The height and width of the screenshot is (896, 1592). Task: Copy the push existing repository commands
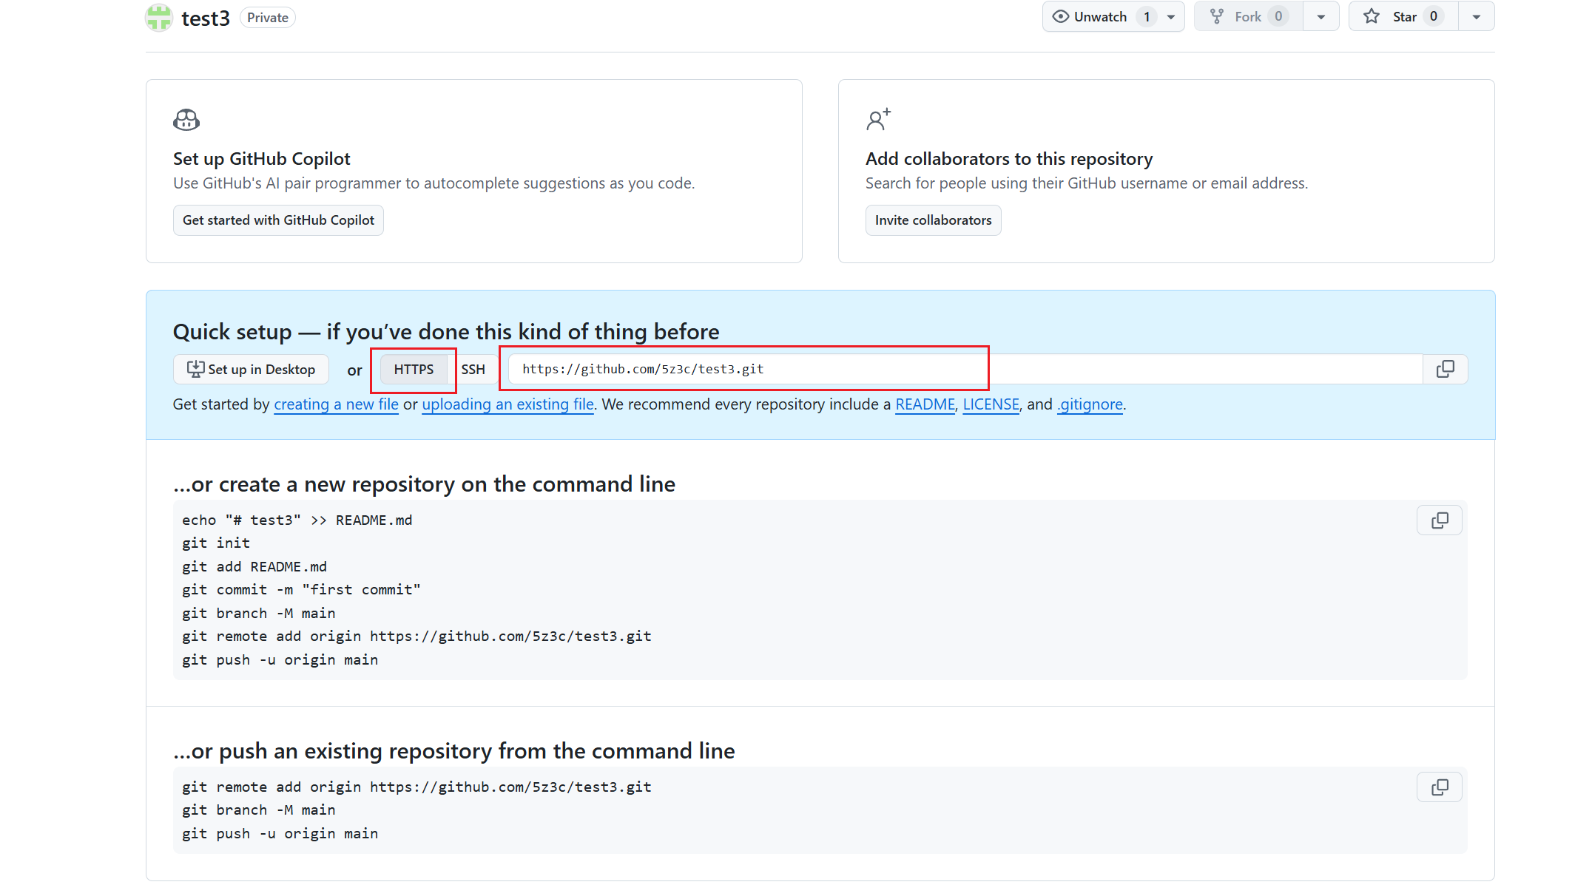tap(1439, 787)
